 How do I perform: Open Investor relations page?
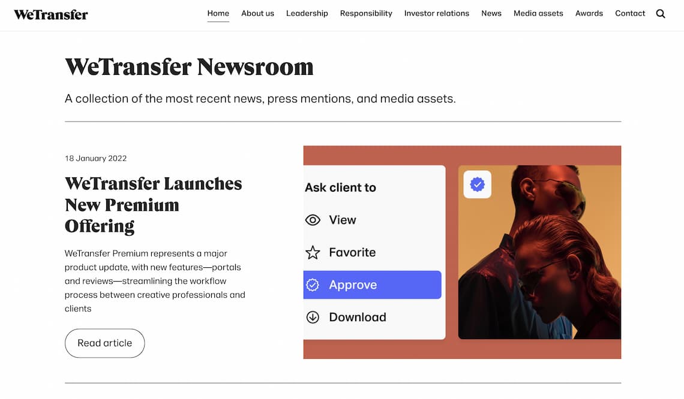437,13
